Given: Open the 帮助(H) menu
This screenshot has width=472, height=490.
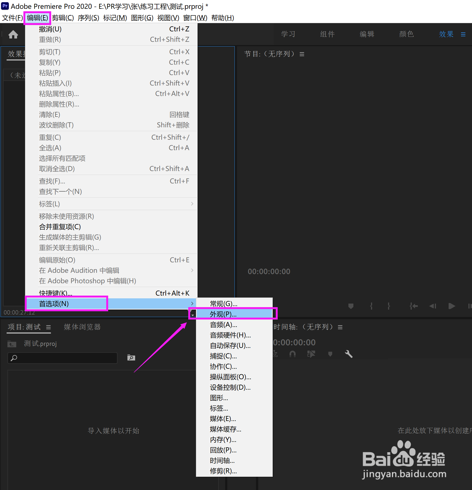Looking at the screenshot, I should coord(223,18).
